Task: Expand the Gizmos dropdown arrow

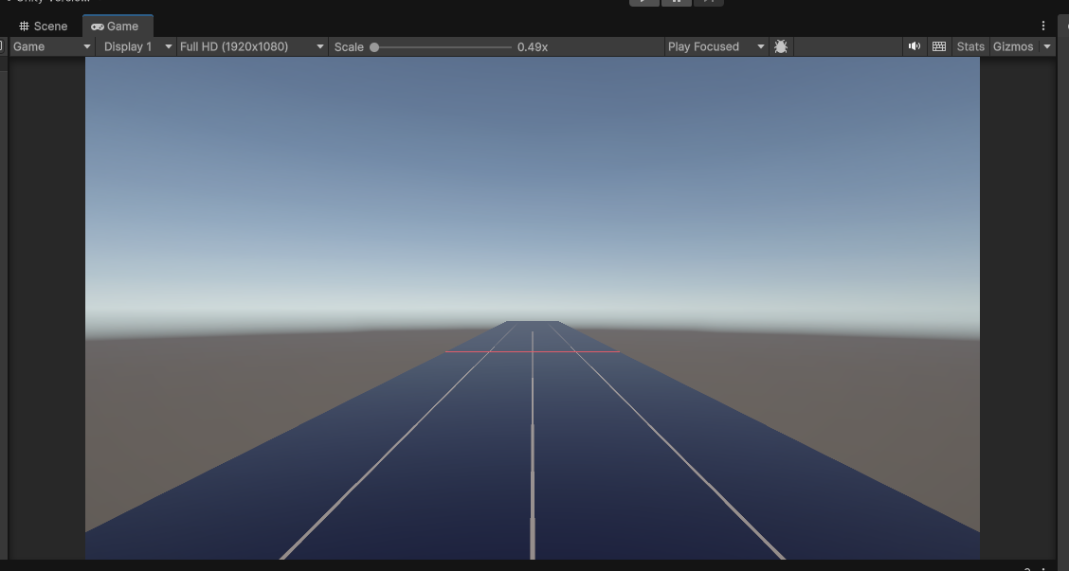Action: [x=1047, y=46]
